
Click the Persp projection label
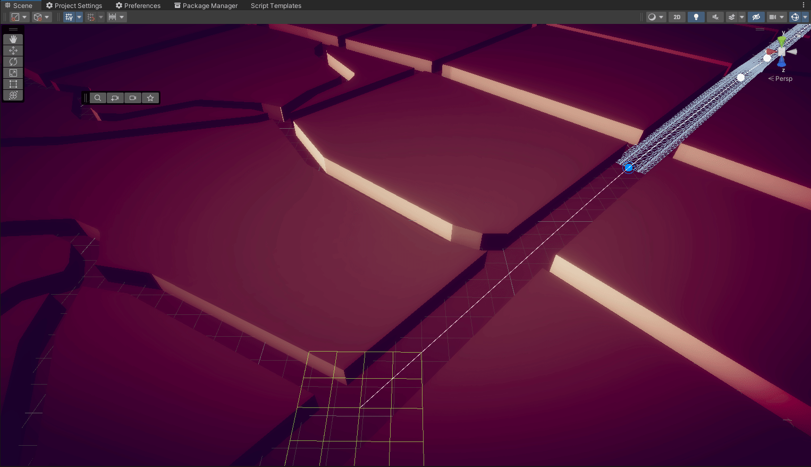click(x=783, y=79)
